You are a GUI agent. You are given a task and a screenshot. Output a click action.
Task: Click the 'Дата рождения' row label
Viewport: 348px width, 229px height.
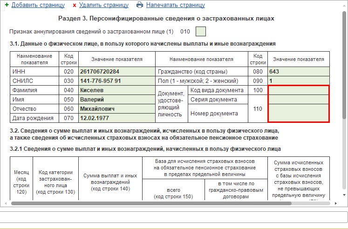[33, 118]
